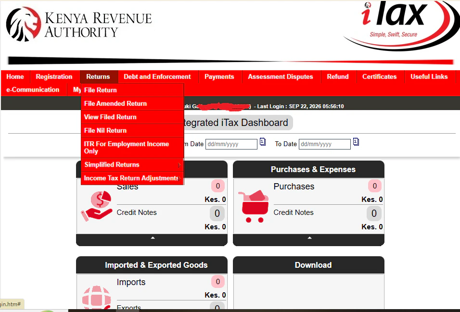Click the Imports count badge showing 0
This screenshot has height=312, width=460.
click(217, 282)
